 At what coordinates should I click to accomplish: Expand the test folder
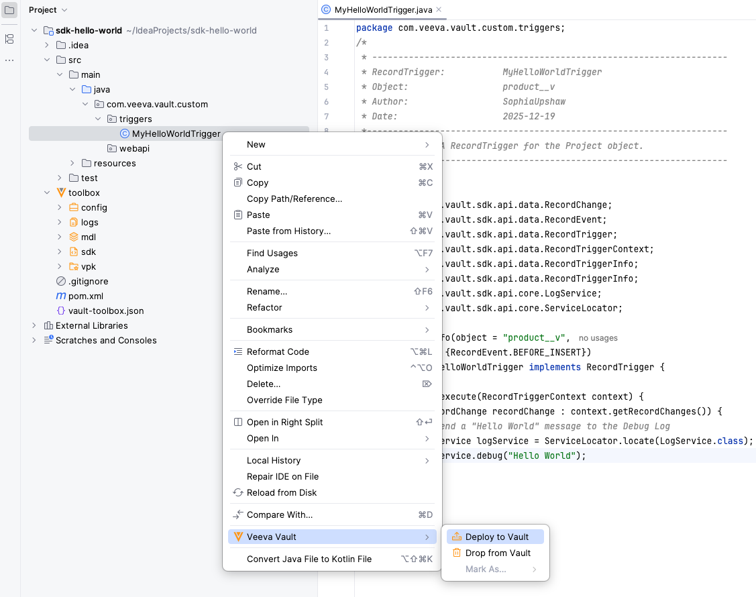59,178
